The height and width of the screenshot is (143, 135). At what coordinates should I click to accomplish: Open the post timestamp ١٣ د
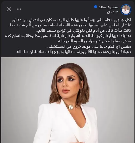click(x=115, y=12)
